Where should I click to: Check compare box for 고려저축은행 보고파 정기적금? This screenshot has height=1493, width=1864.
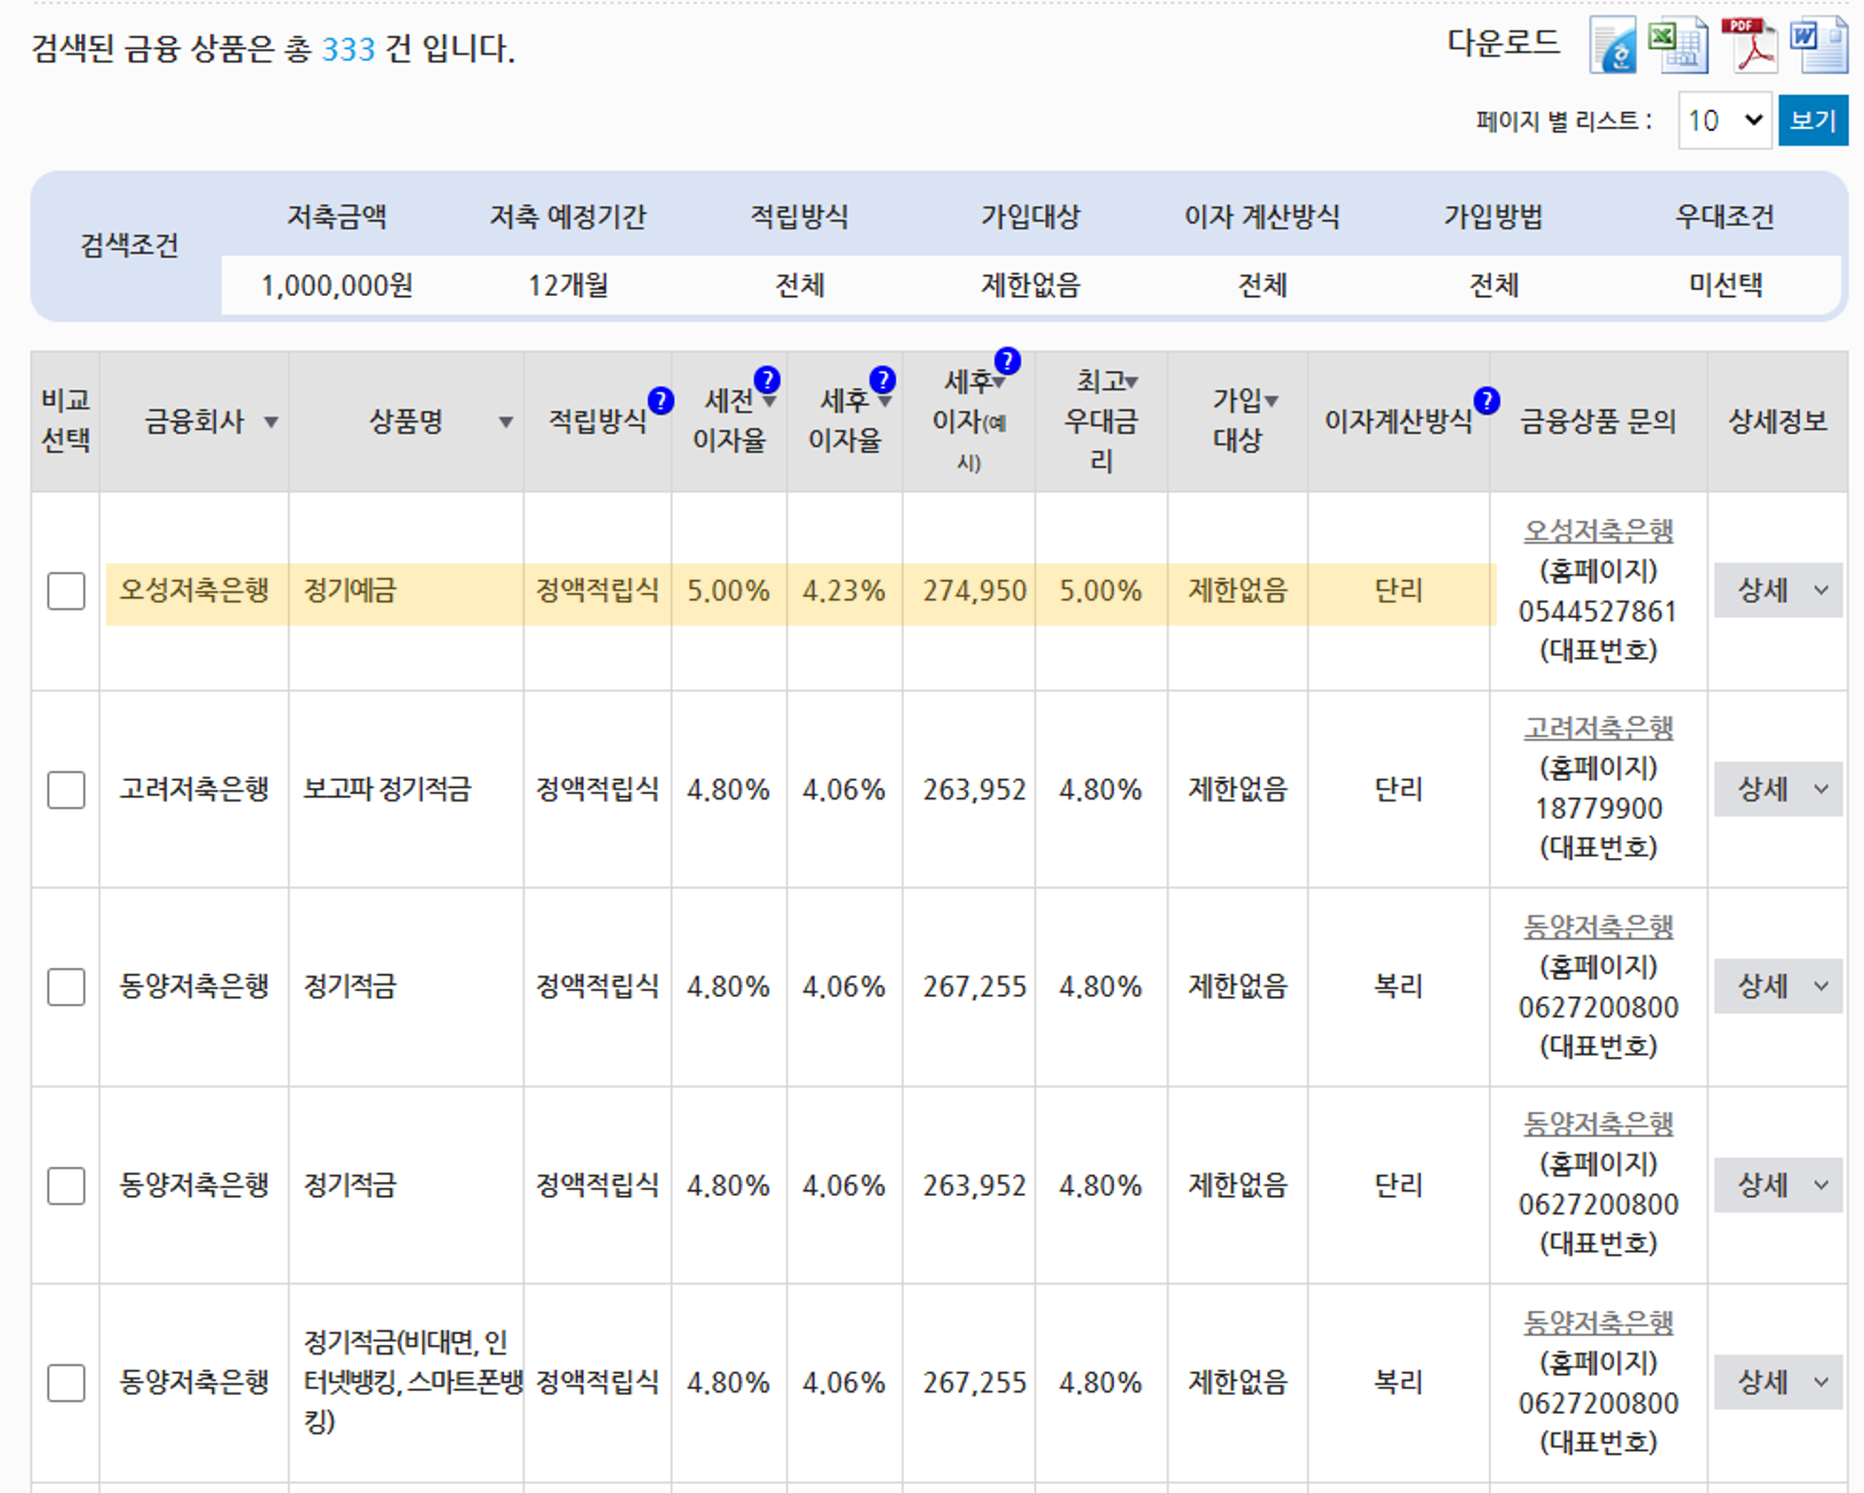(x=66, y=789)
